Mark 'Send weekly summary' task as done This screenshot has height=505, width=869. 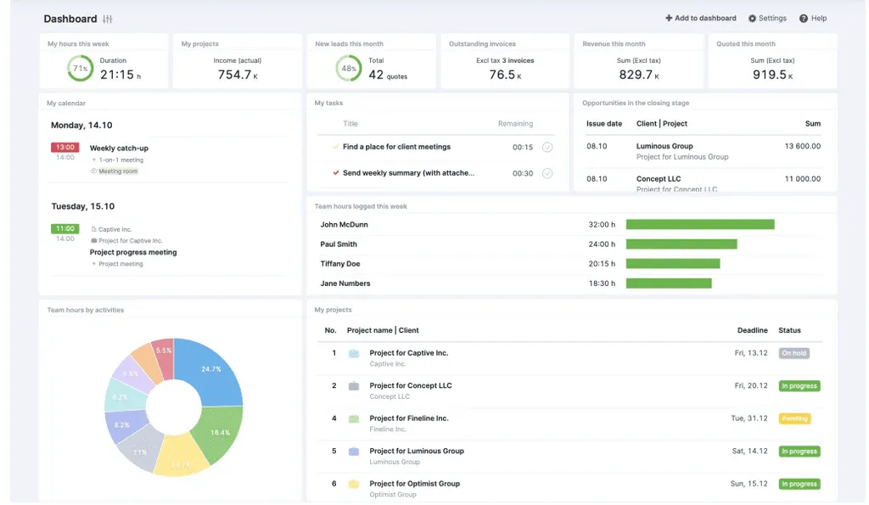coord(547,173)
